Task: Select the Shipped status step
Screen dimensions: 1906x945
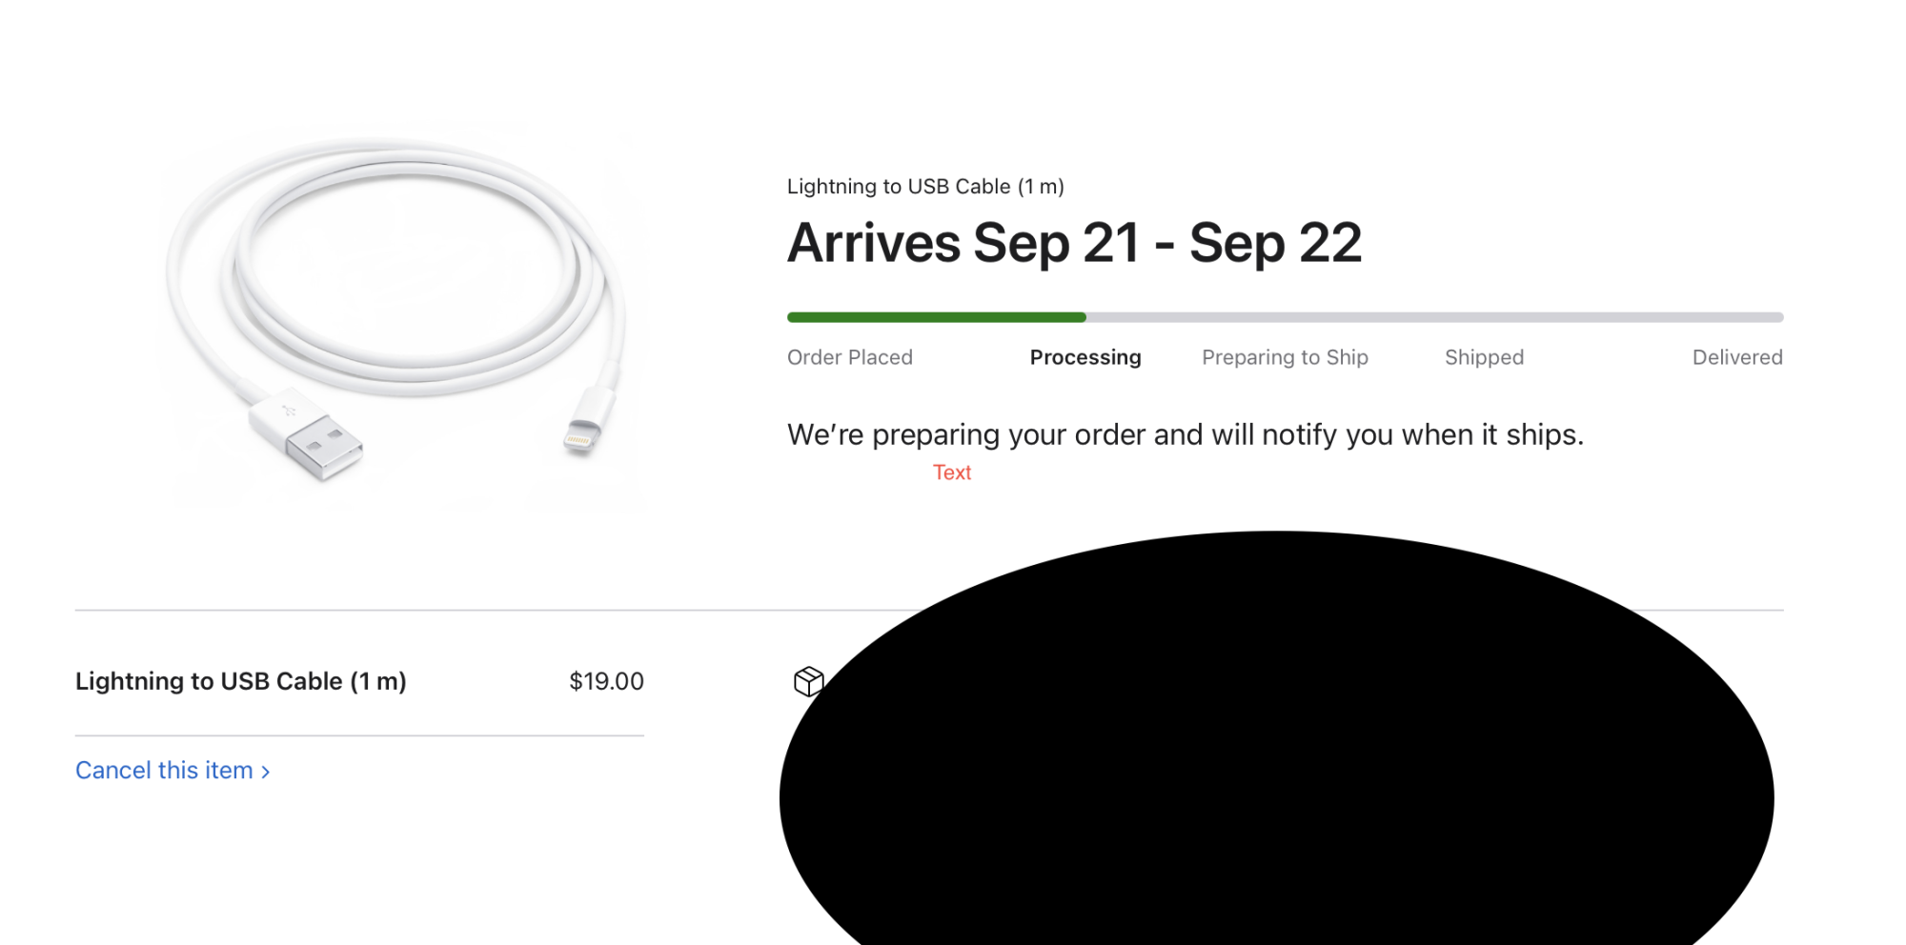Action: click(x=1484, y=357)
